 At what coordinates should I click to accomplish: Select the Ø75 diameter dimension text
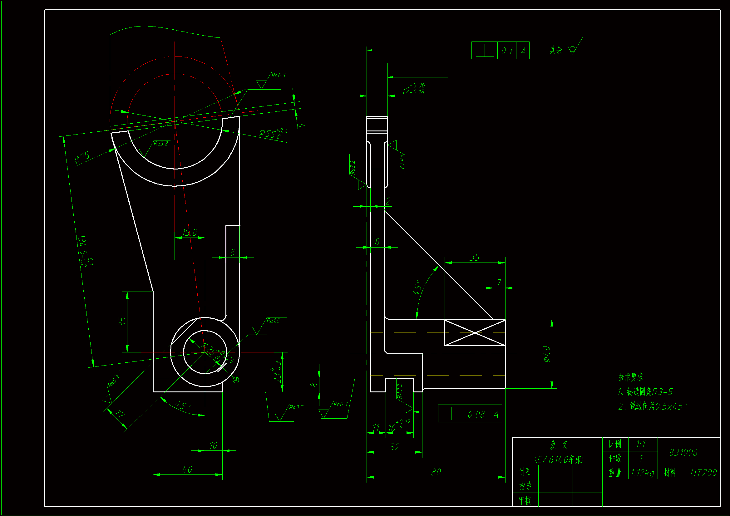tap(82, 157)
